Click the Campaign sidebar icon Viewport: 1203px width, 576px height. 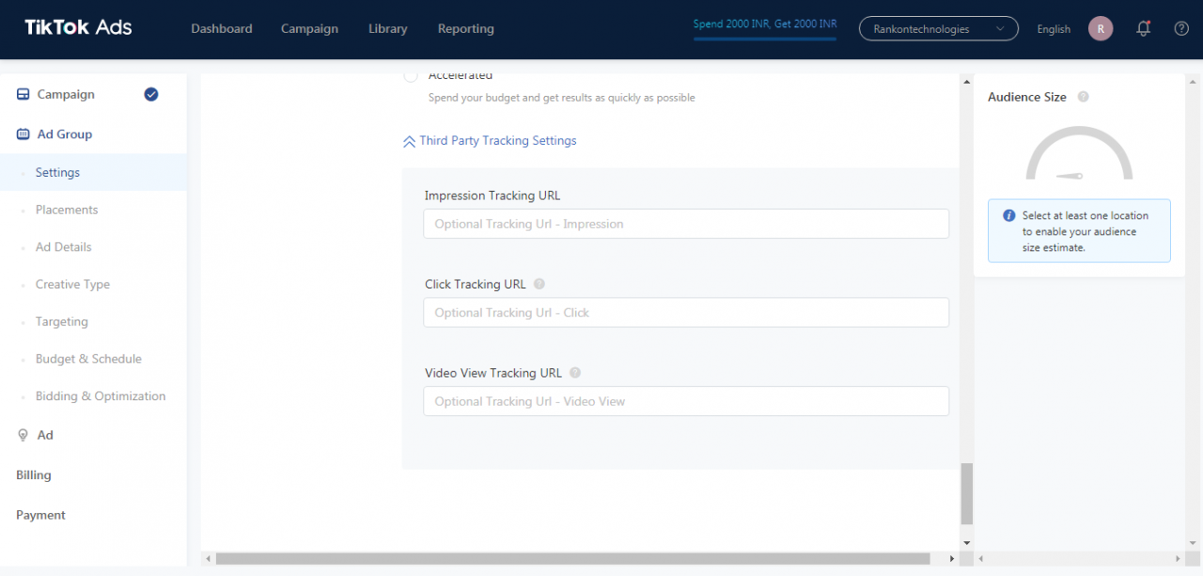[23, 94]
